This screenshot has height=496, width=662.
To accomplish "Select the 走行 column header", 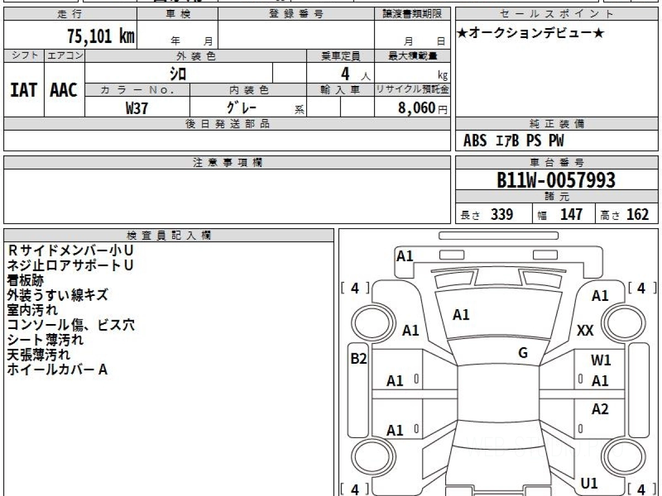I will [x=70, y=14].
